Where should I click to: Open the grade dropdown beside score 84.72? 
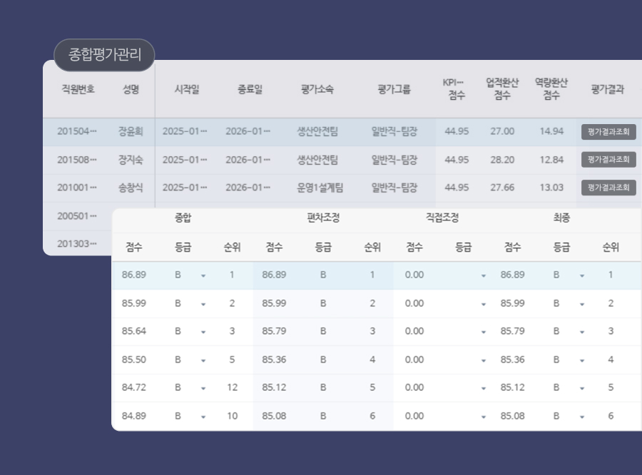(203, 387)
